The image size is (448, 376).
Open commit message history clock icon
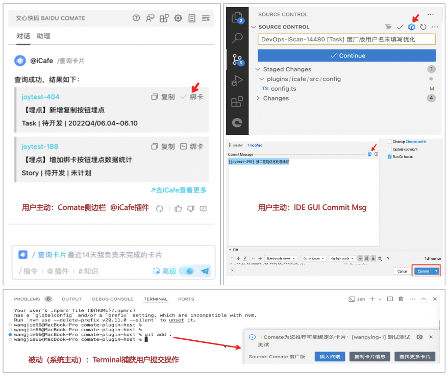pyautogui.click(x=376, y=154)
